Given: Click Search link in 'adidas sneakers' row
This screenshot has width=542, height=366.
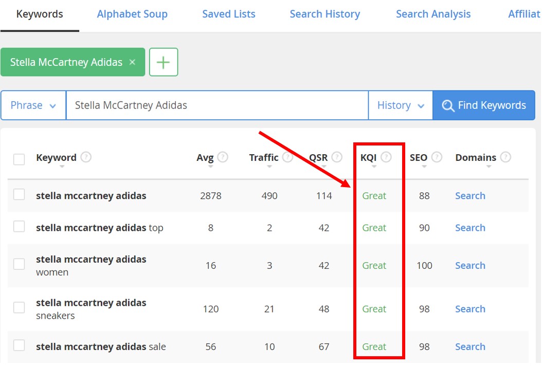Looking at the screenshot, I should tap(470, 309).
